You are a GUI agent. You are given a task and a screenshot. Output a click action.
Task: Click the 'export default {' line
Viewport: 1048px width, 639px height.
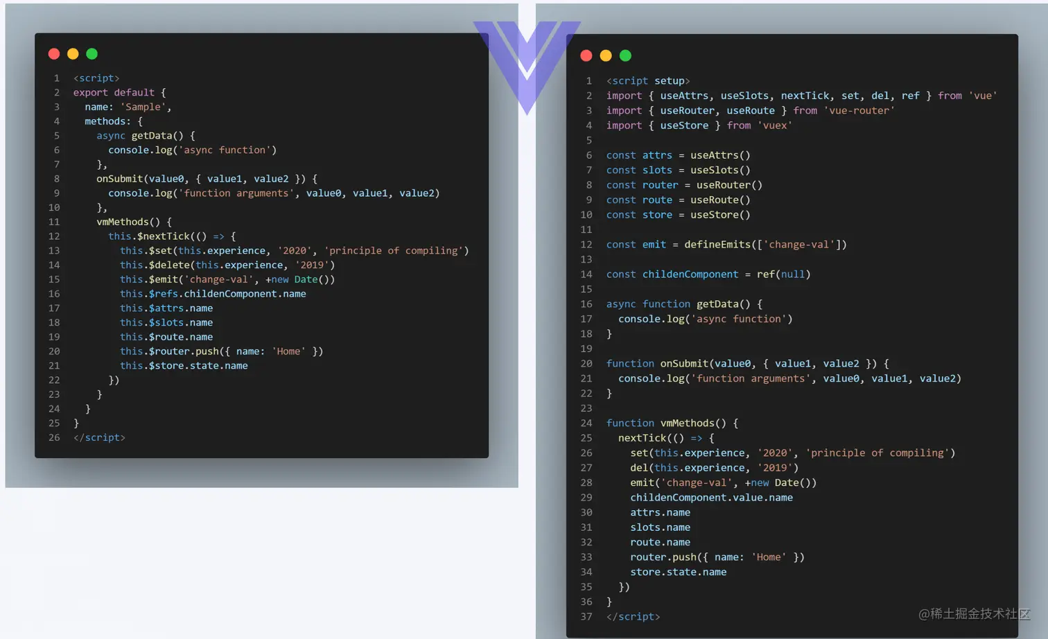click(x=120, y=92)
